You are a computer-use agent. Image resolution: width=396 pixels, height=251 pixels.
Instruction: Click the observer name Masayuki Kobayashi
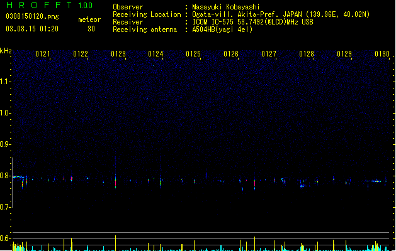(x=226, y=7)
